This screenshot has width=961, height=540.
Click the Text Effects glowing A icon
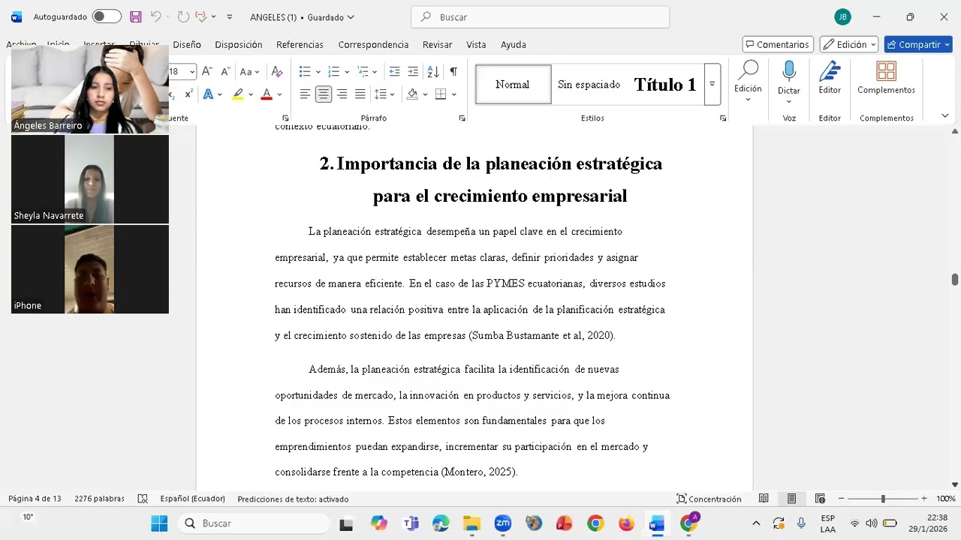(208, 94)
